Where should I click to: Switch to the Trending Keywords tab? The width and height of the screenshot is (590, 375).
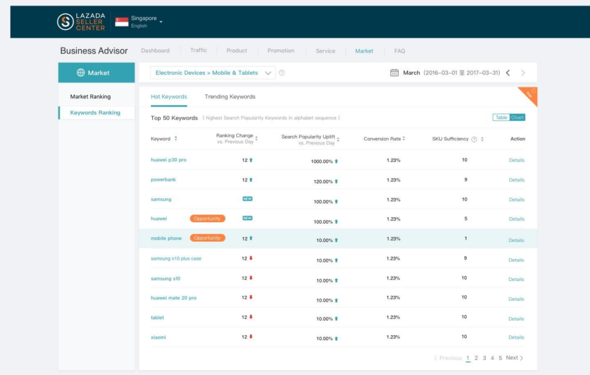point(230,97)
